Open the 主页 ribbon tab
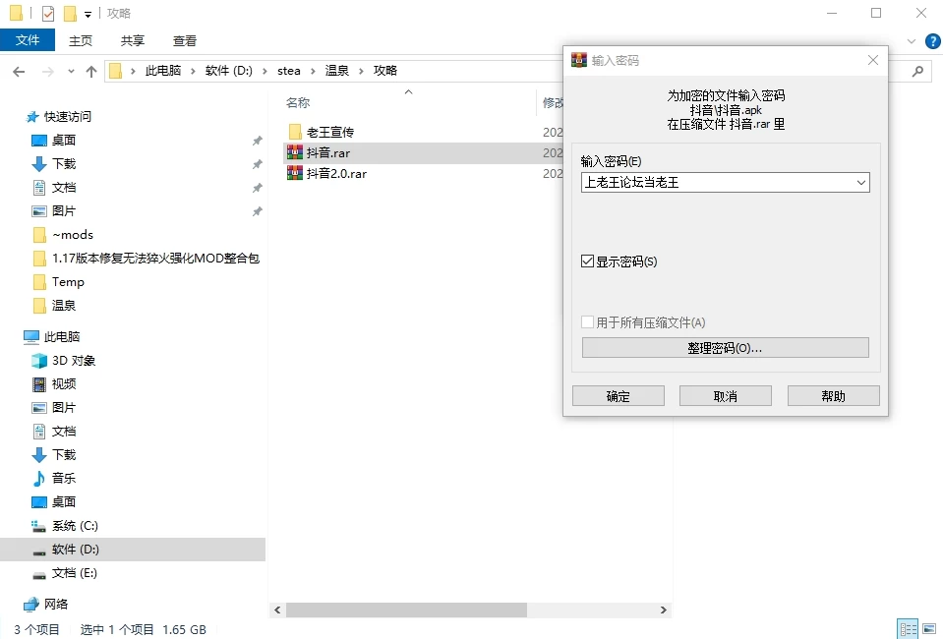The image size is (943, 639). pyautogui.click(x=81, y=40)
